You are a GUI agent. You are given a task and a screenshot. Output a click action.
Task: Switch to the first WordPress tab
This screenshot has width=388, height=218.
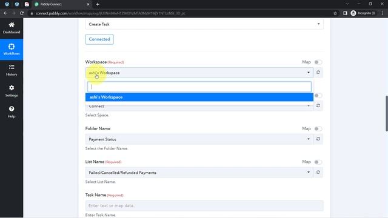(7, 4)
